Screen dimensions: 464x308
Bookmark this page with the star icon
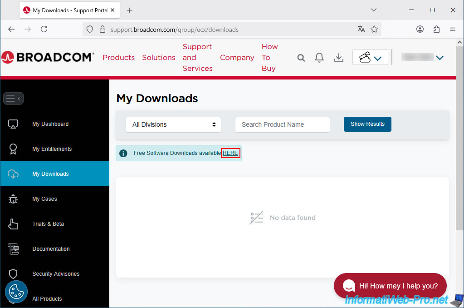click(x=374, y=30)
